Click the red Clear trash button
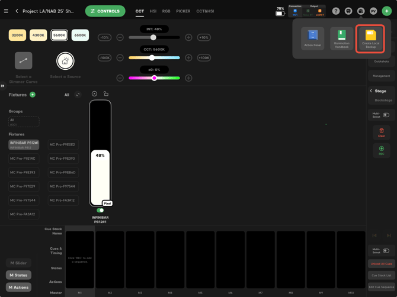 point(382,133)
